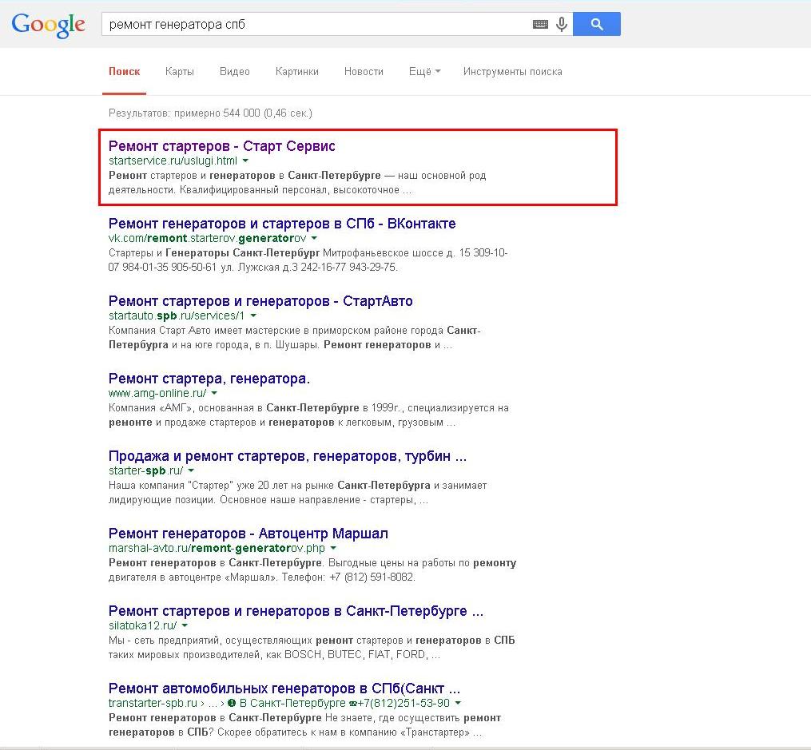Open ВКонтакте Ремонт генераторов и стартеров result
The height and width of the screenshot is (750, 811).
pos(282,224)
